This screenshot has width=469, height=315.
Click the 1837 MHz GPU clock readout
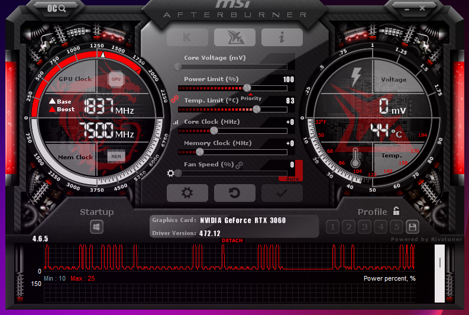(109, 107)
